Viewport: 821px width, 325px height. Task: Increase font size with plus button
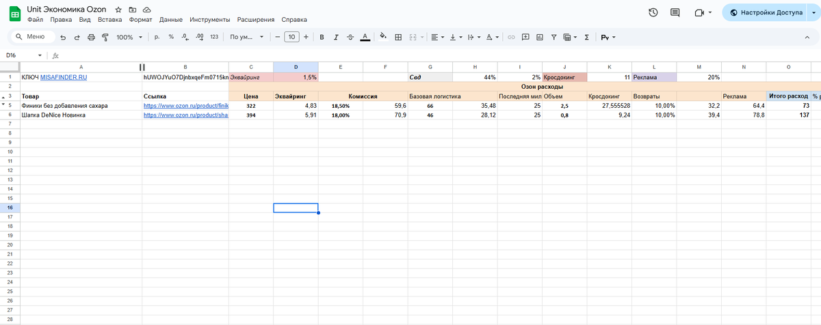[x=306, y=37]
